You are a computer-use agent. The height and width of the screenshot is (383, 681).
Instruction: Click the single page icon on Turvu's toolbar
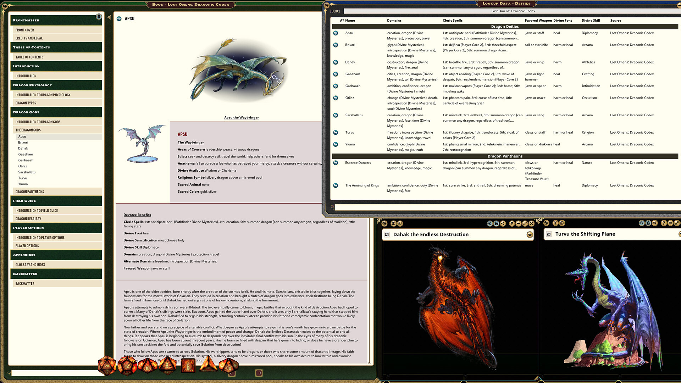click(x=561, y=224)
